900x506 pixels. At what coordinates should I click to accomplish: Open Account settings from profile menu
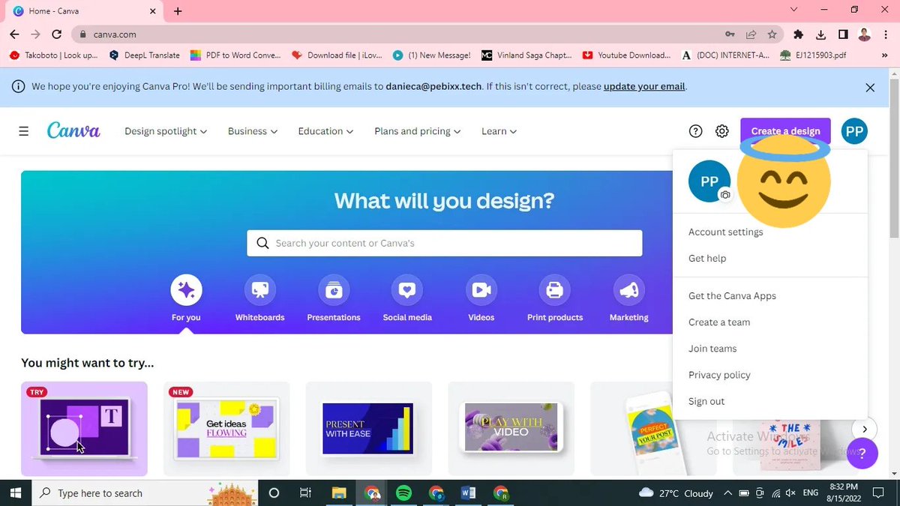726,232
